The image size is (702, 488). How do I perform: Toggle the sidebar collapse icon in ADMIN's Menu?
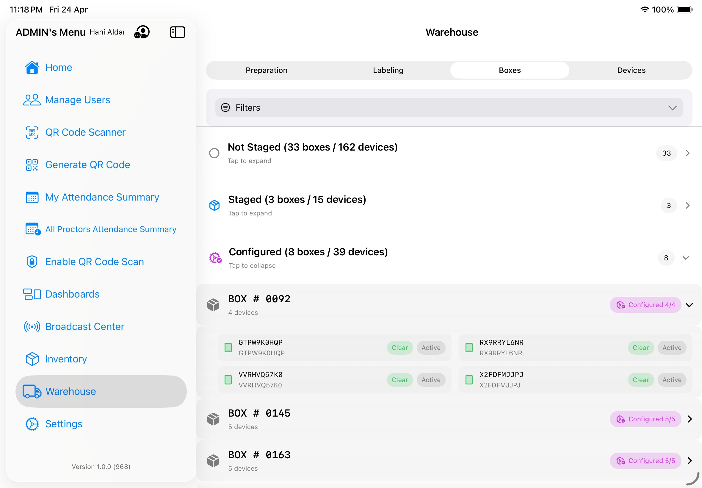(178, 32)
